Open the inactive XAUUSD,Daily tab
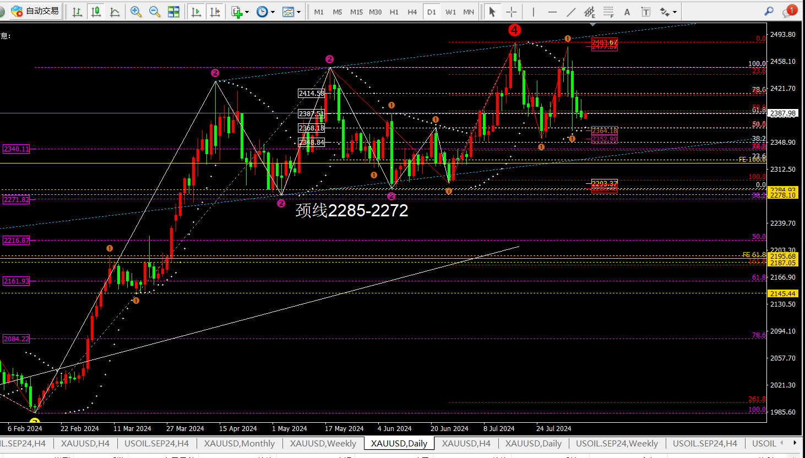Image resolution: width=805 pixels, height=458 pixels. [534, 444]
